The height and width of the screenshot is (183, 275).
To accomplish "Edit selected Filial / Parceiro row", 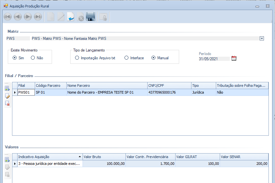I will click(7, 96).
